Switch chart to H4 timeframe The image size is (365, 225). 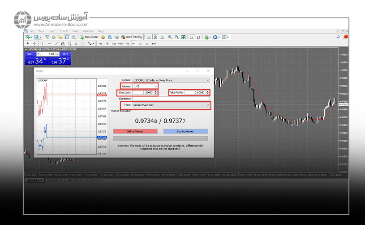click(x=134, y=44)
